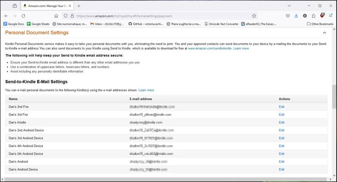Open the Firefox downloads panel

pyautogui.click(x=296, y=16)
